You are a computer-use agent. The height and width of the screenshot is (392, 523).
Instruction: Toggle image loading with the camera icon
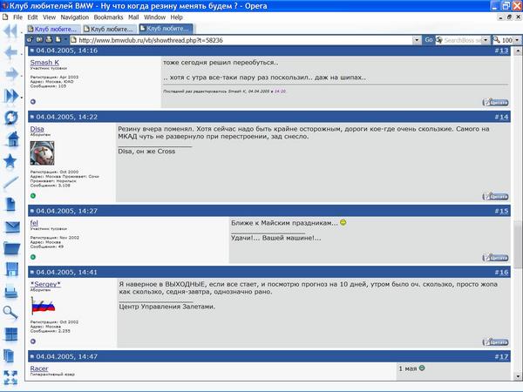(x=39, y=40)
